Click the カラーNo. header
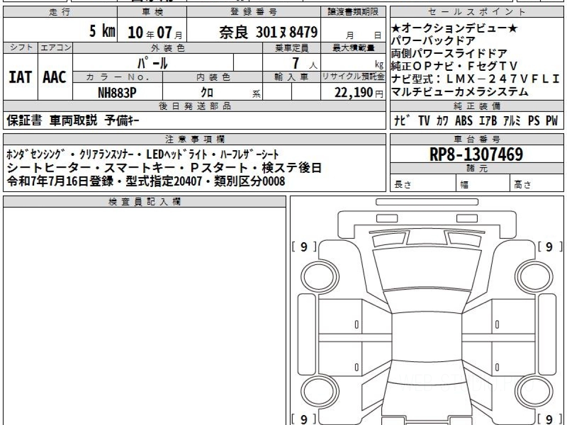The image size is (567, 425). coord(118,77)
